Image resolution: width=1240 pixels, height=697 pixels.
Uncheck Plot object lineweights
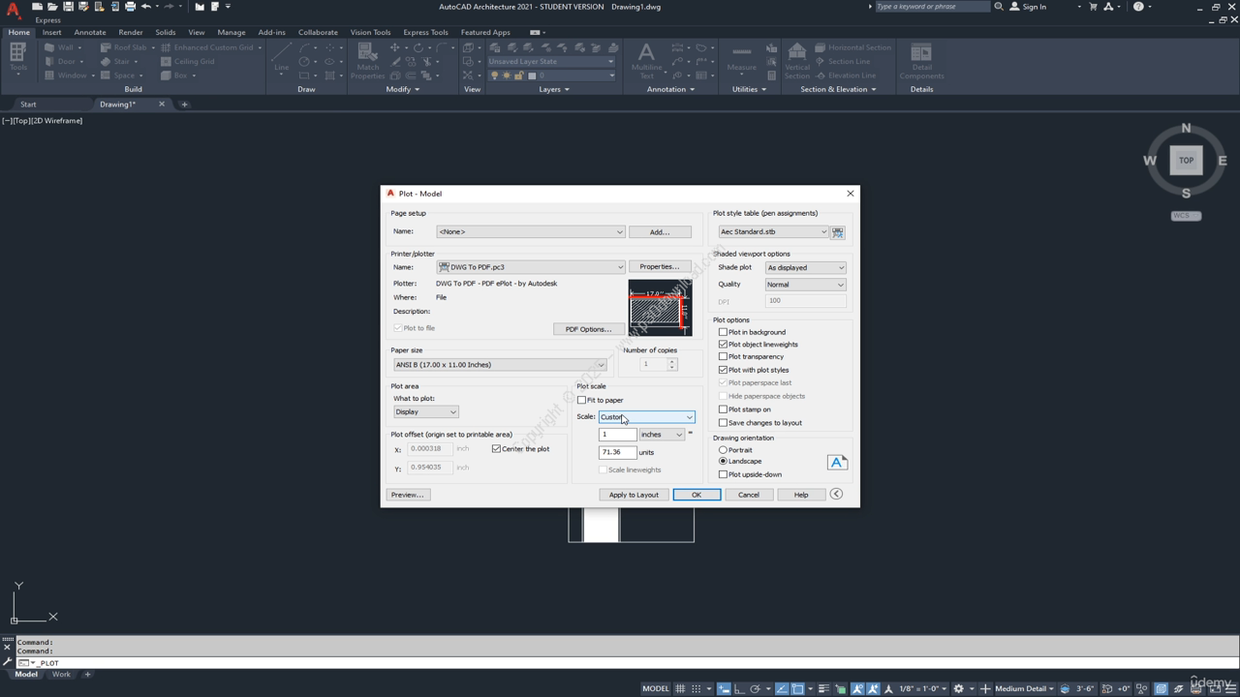(723, 345)
